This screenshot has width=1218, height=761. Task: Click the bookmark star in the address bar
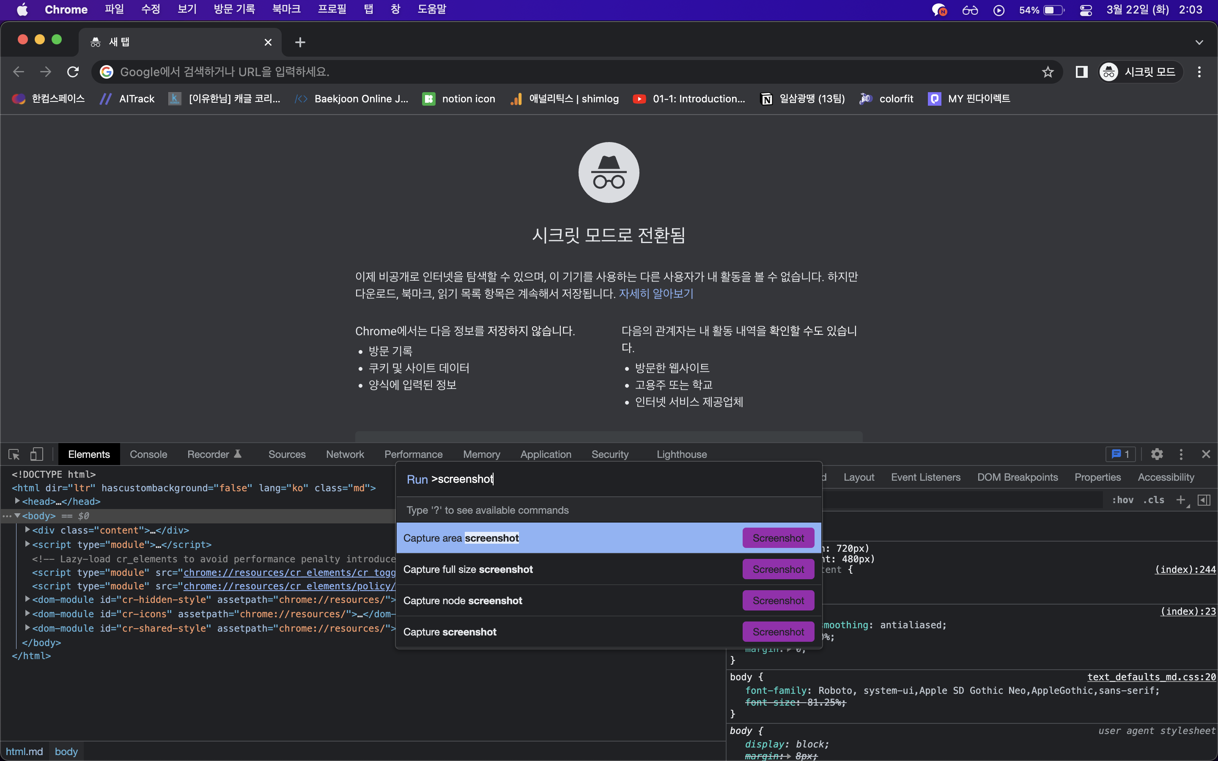point(1048,71)
